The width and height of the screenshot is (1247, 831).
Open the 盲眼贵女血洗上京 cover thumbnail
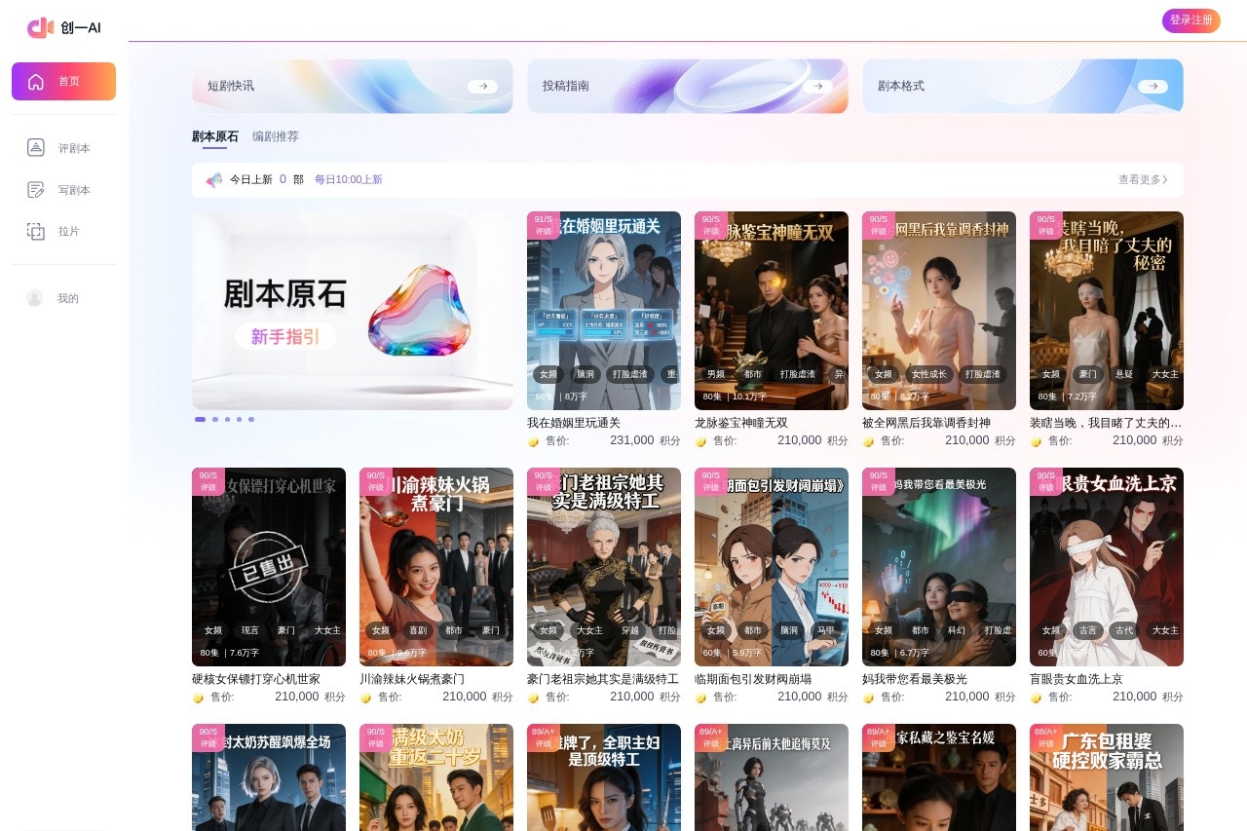[x=1106, y=566]
